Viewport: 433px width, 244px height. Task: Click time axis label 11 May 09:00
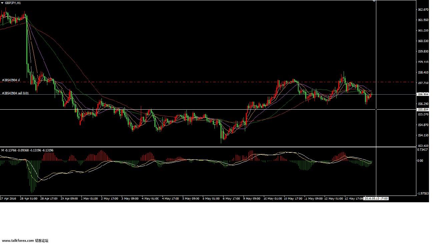pos(314,199)
